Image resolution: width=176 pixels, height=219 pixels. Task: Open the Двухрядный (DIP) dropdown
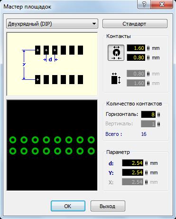pyautogui.click(x=52, y=24)
